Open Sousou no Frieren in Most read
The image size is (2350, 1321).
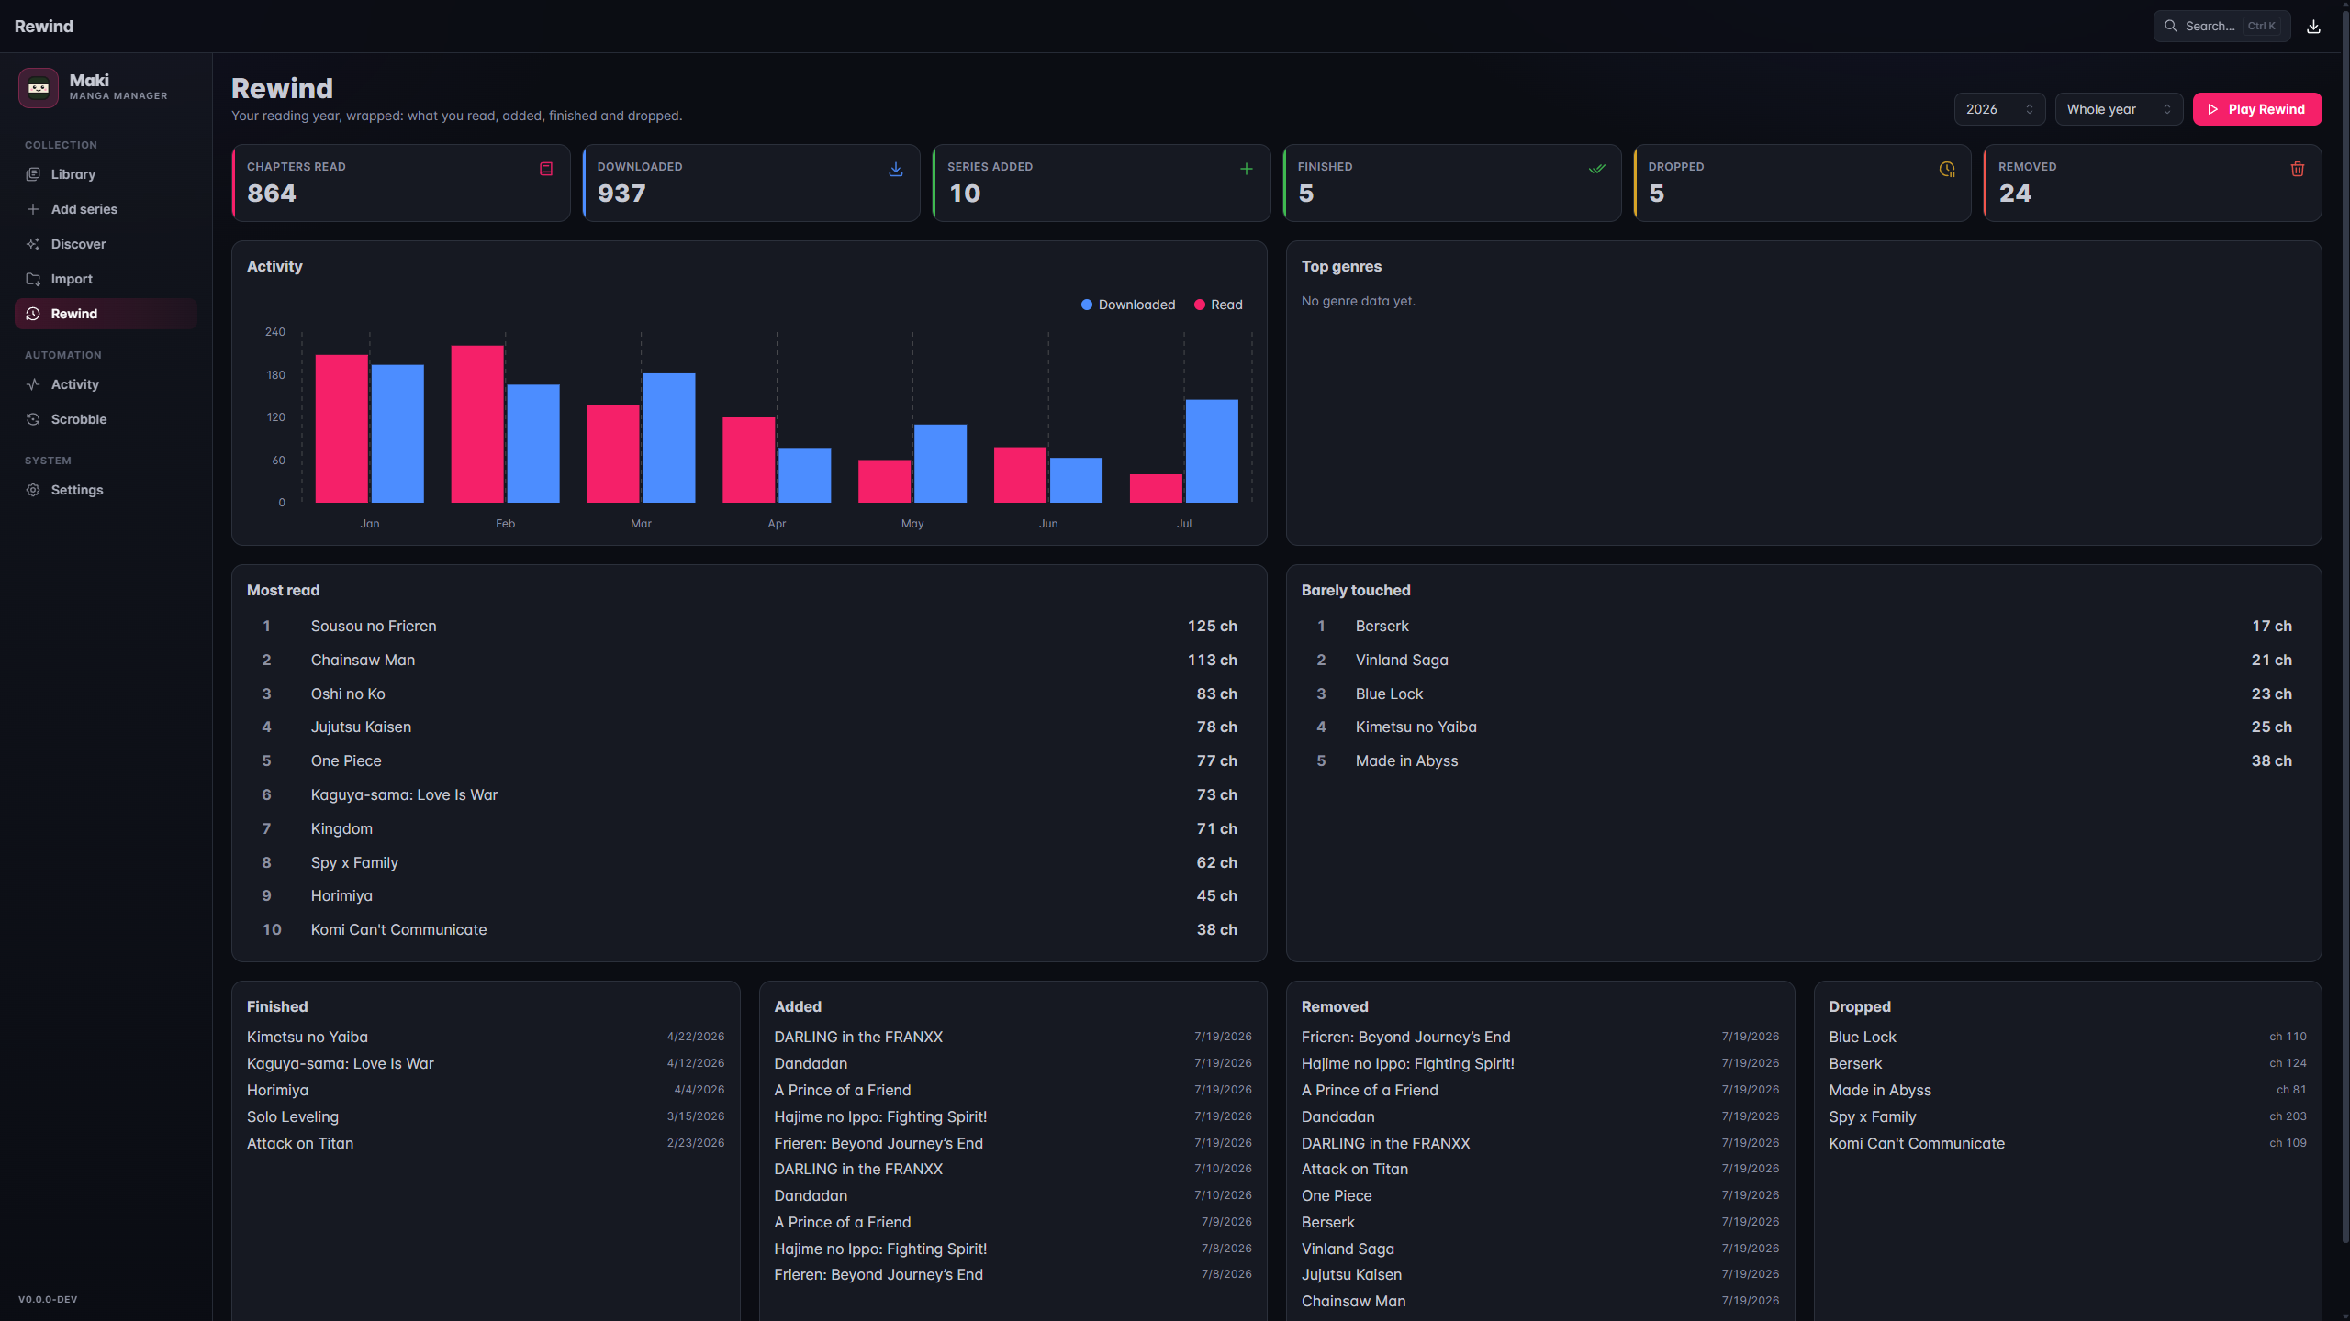pos(749,626)
